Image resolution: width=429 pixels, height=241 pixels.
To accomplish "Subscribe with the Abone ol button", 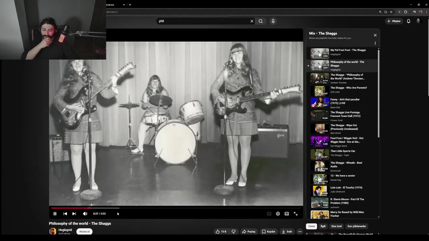I will click(x=84, y=232).
